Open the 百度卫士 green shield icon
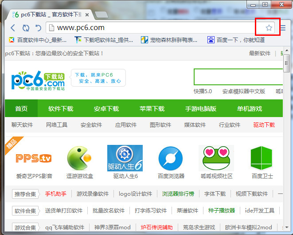This screenshot has height=235, width=293. [x=262, y=158]
